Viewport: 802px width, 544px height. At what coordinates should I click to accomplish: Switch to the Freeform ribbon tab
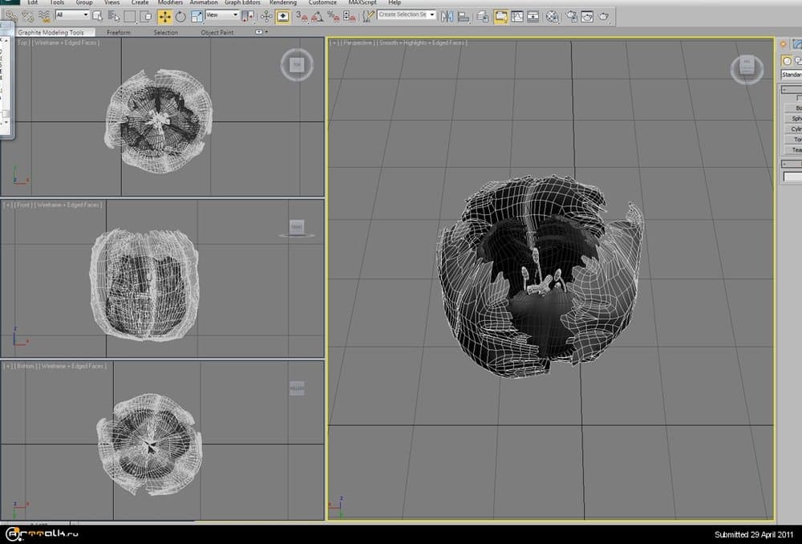119,32
